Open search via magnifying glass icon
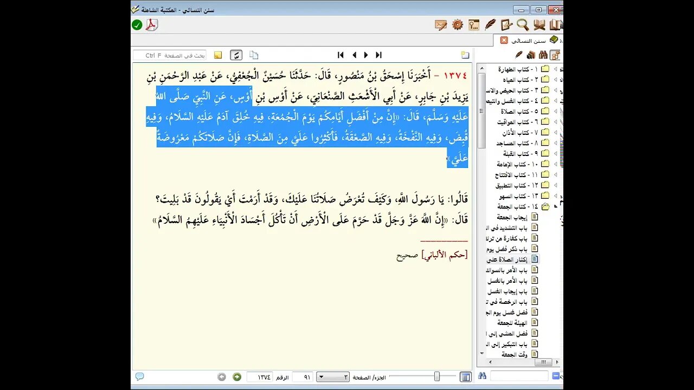 point(523,25)
